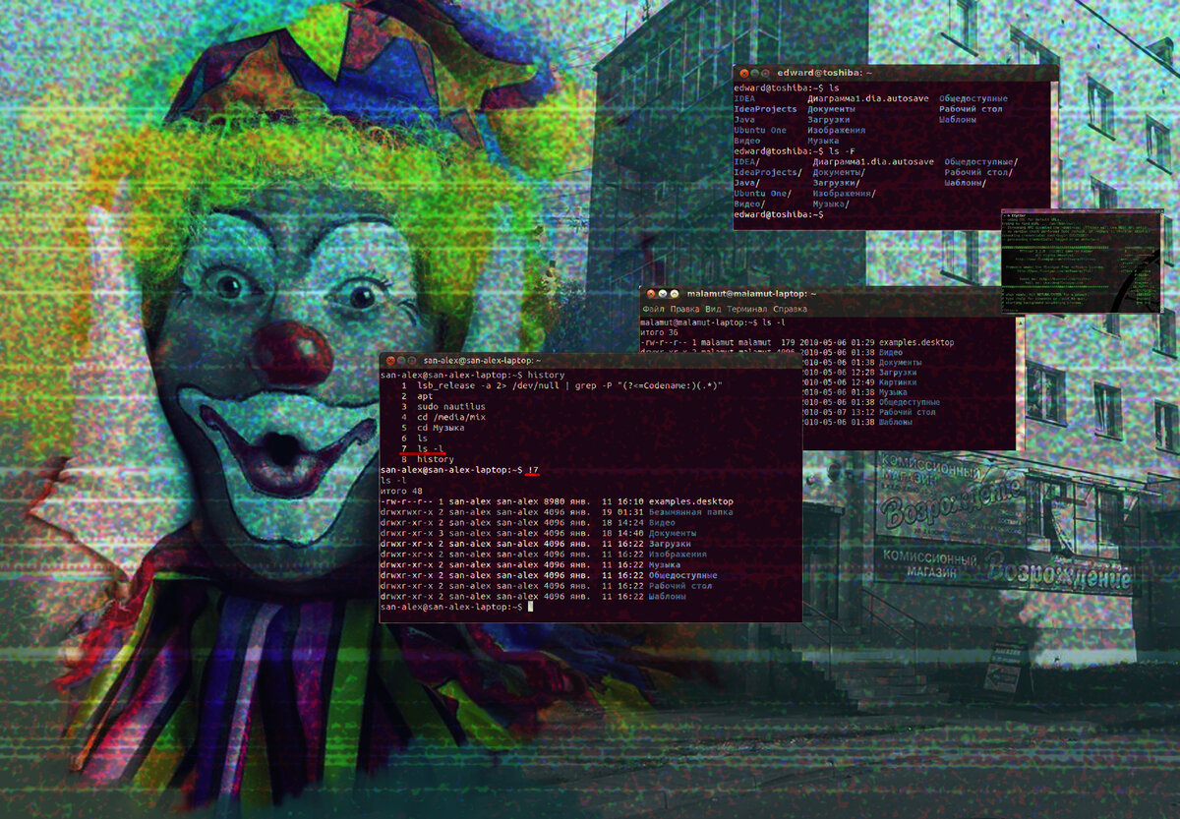Click 'Шаблоны' in malamut terminal listing
The height and width of the screenshot is (819, 1180).
[x=895, y=422]
